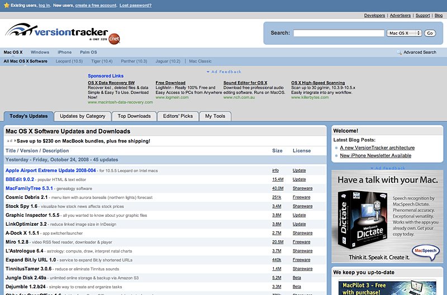Open Expand Bit.ly URL 1.0 entry

(31, 260)
